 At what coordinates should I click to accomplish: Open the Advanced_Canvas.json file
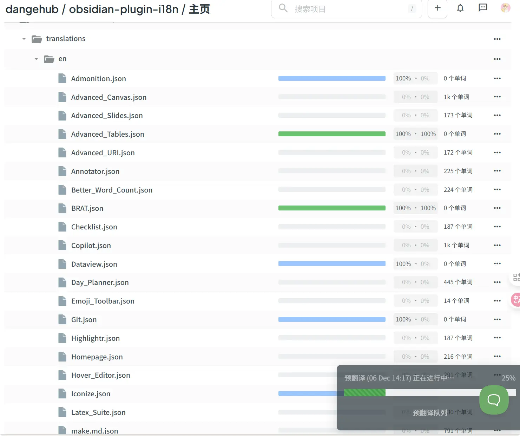(x=109, y=97)
